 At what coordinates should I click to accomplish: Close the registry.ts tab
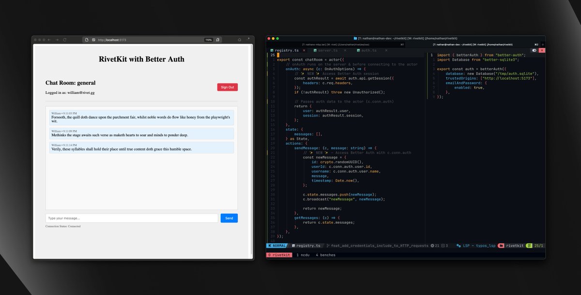tap(304, 50)
